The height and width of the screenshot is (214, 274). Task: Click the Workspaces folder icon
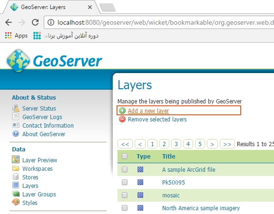coord(16,168)
